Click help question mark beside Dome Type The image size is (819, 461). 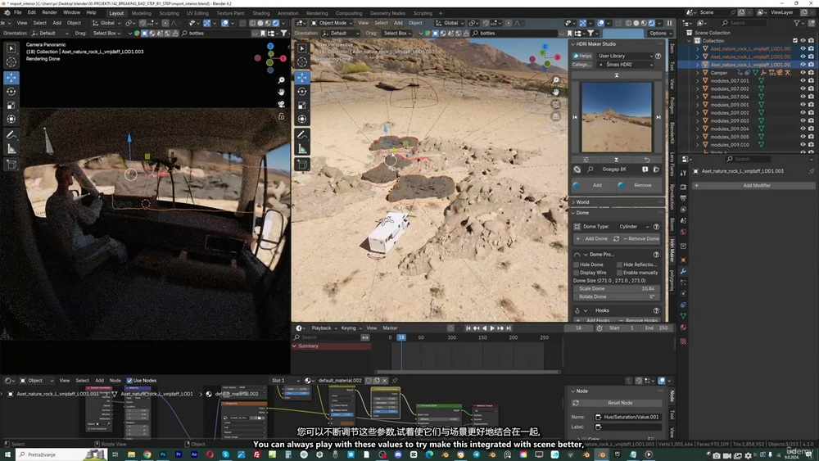click(656, 227)
